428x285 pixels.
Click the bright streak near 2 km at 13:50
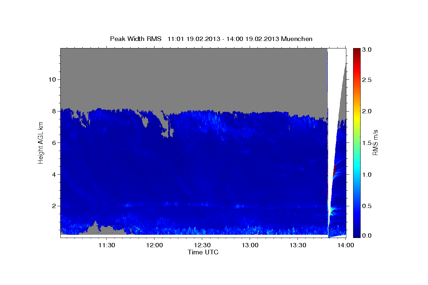[332, 212]
